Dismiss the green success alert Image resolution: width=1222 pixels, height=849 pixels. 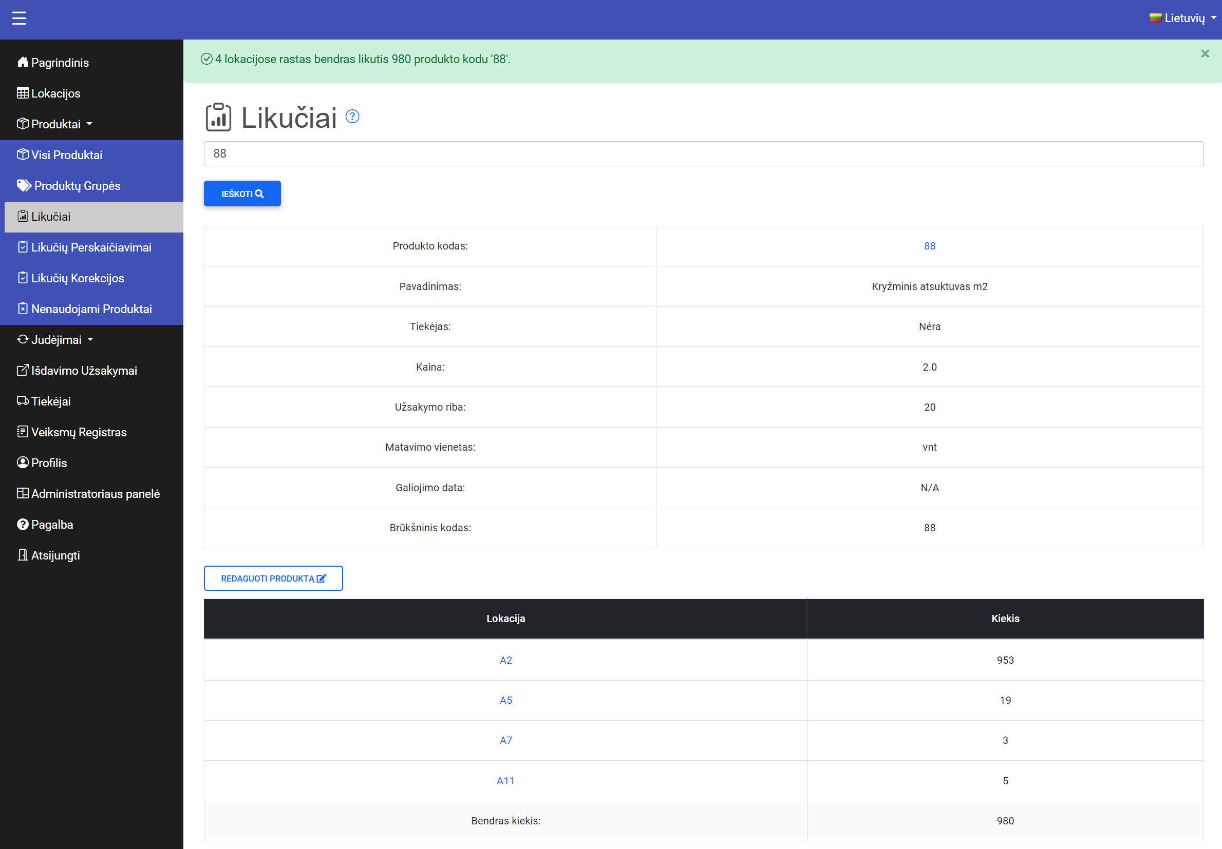(1205, 54)
